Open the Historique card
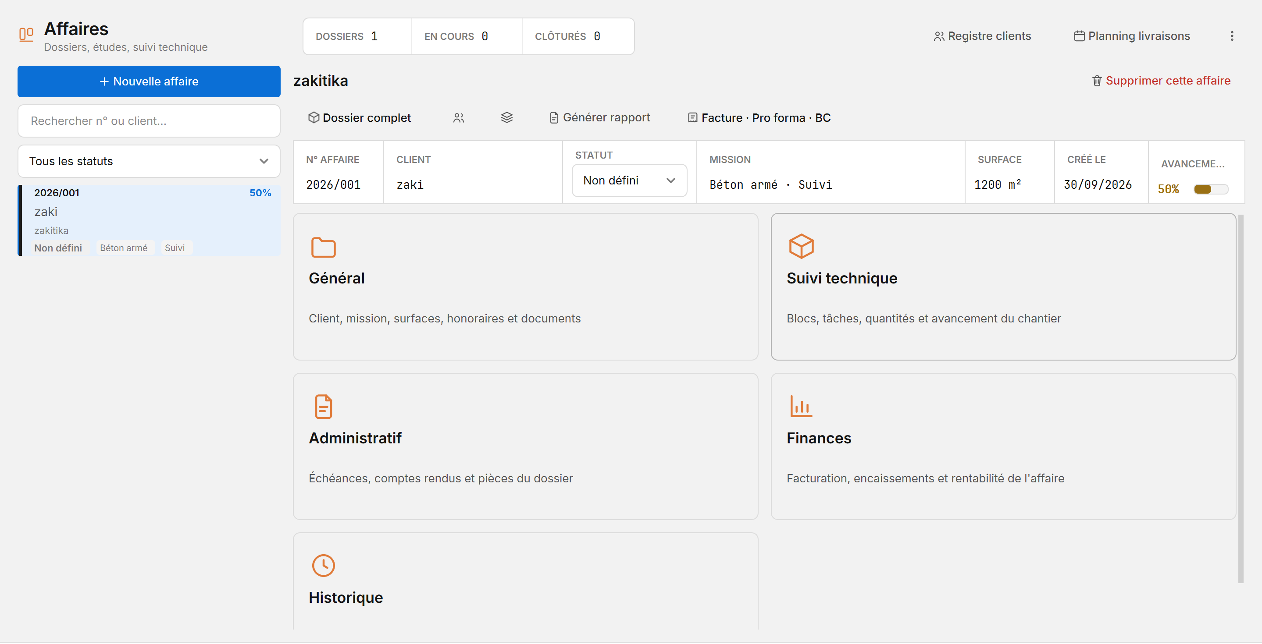Viewport: 1262px width, 644px height. click(525, 581)
